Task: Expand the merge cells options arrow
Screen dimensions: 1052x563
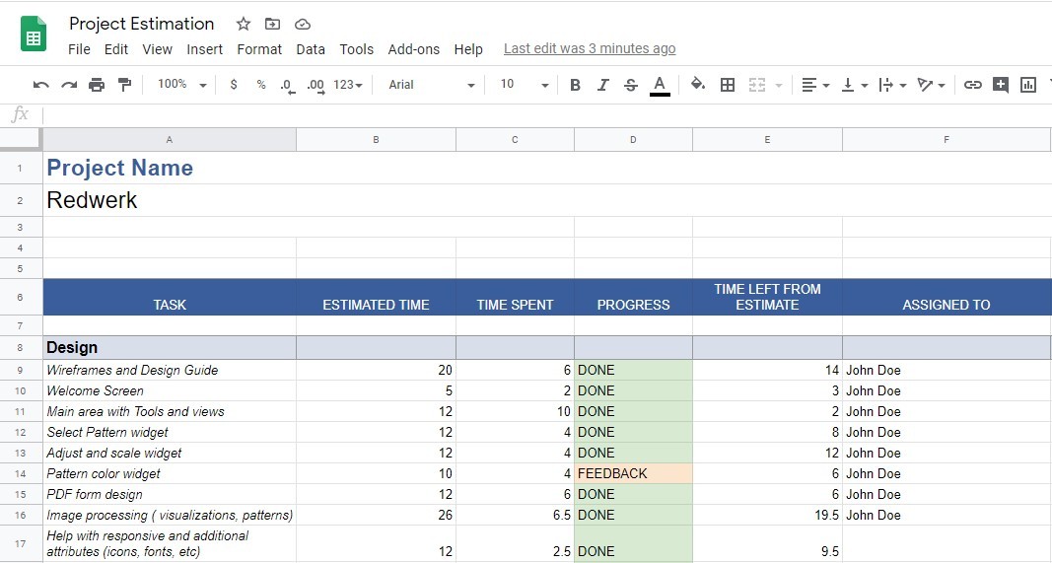Action: pos(778,85)
